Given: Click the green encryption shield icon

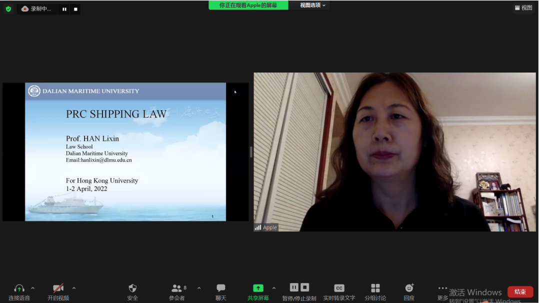Looking at the screenshot, I should tap(8, 9).
